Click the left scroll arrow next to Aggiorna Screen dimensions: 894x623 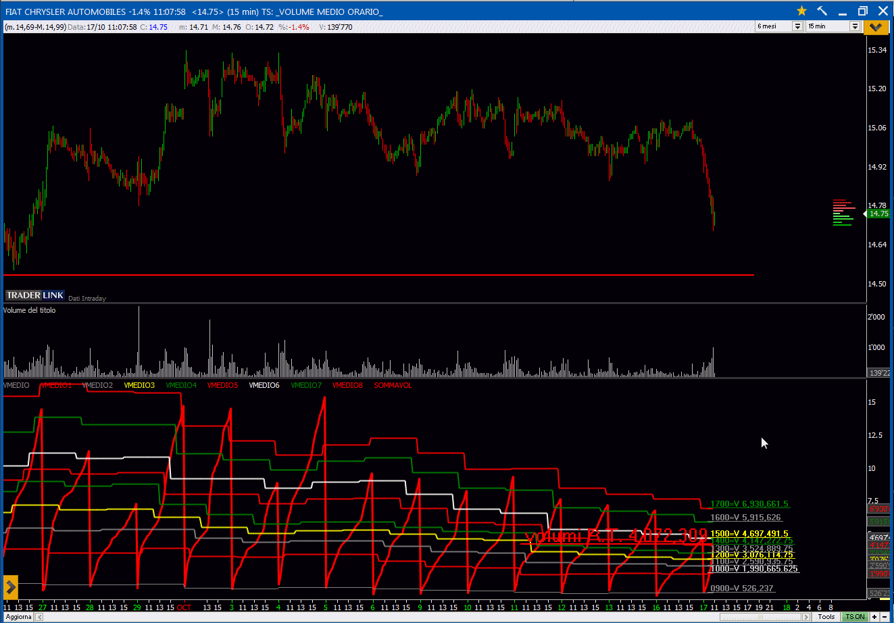click(x=38, y=616)
